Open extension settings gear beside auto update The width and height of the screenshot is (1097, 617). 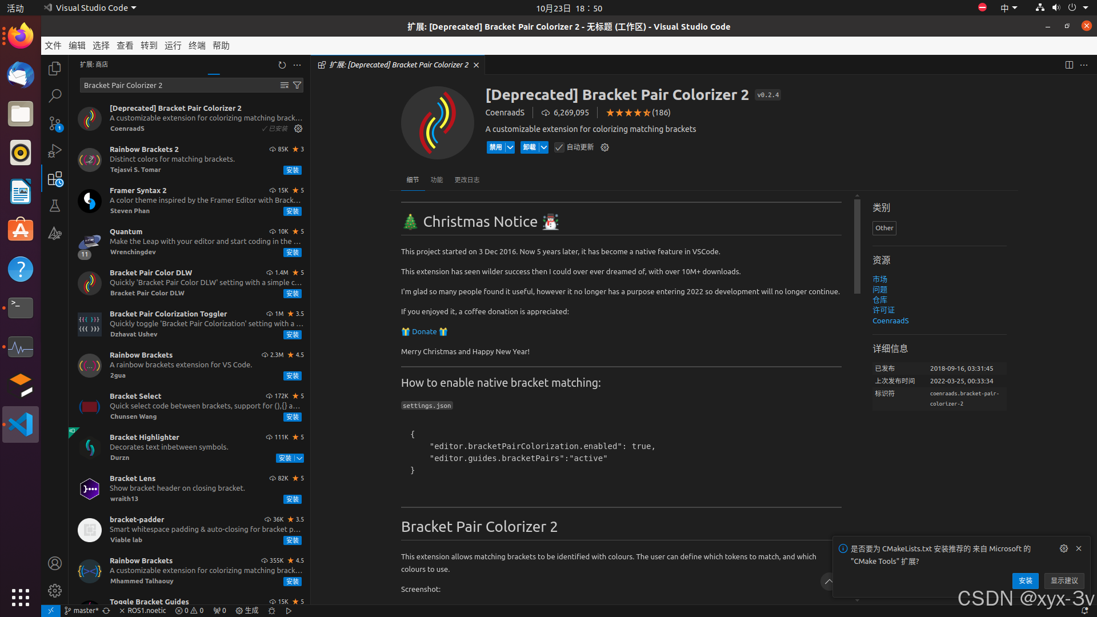604,147
